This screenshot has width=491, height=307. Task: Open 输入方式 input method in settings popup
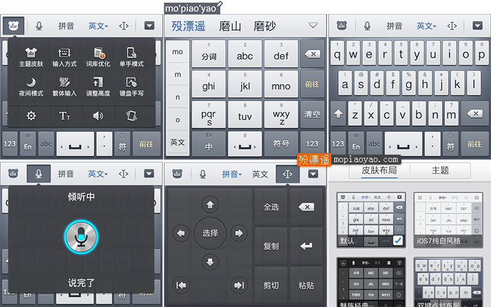tap(64, 57)
